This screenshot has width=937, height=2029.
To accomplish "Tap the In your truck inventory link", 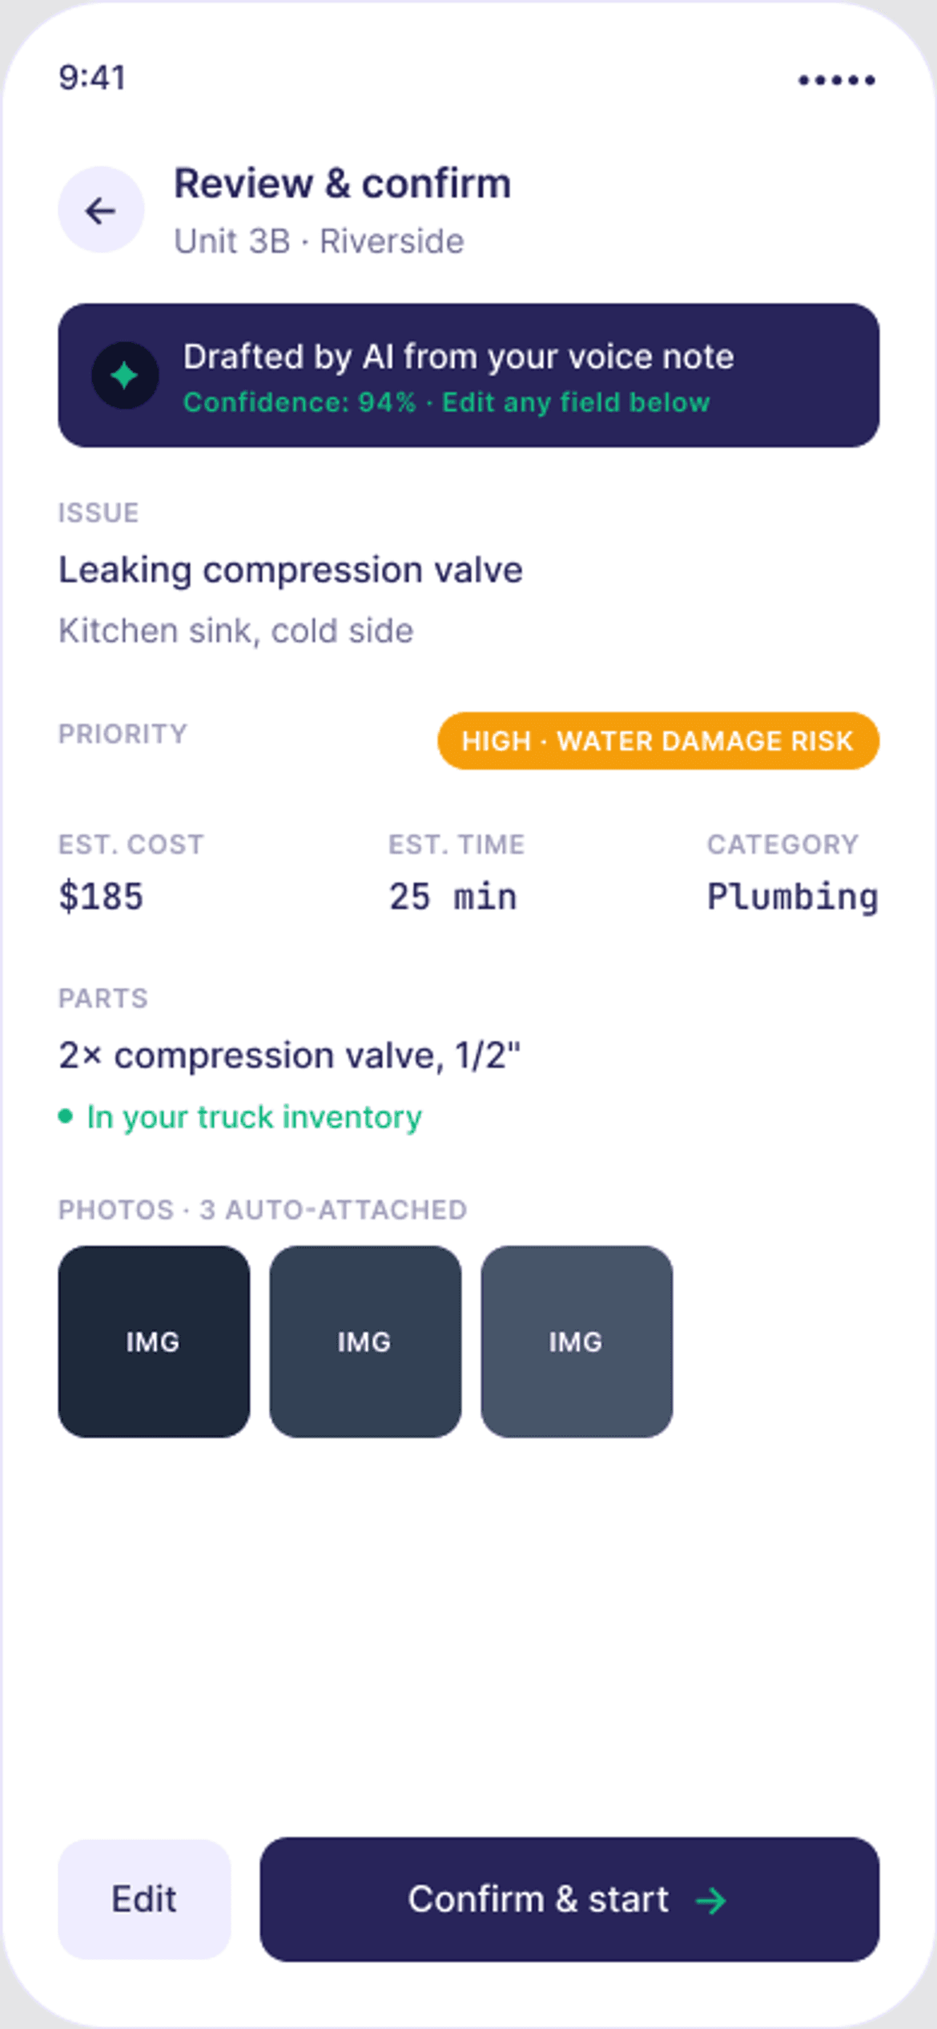I will pos(255,1117).
